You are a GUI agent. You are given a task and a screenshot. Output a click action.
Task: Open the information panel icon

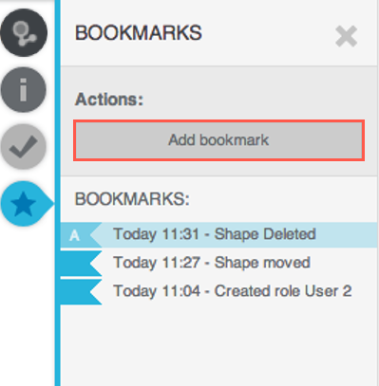coord(24,89)
